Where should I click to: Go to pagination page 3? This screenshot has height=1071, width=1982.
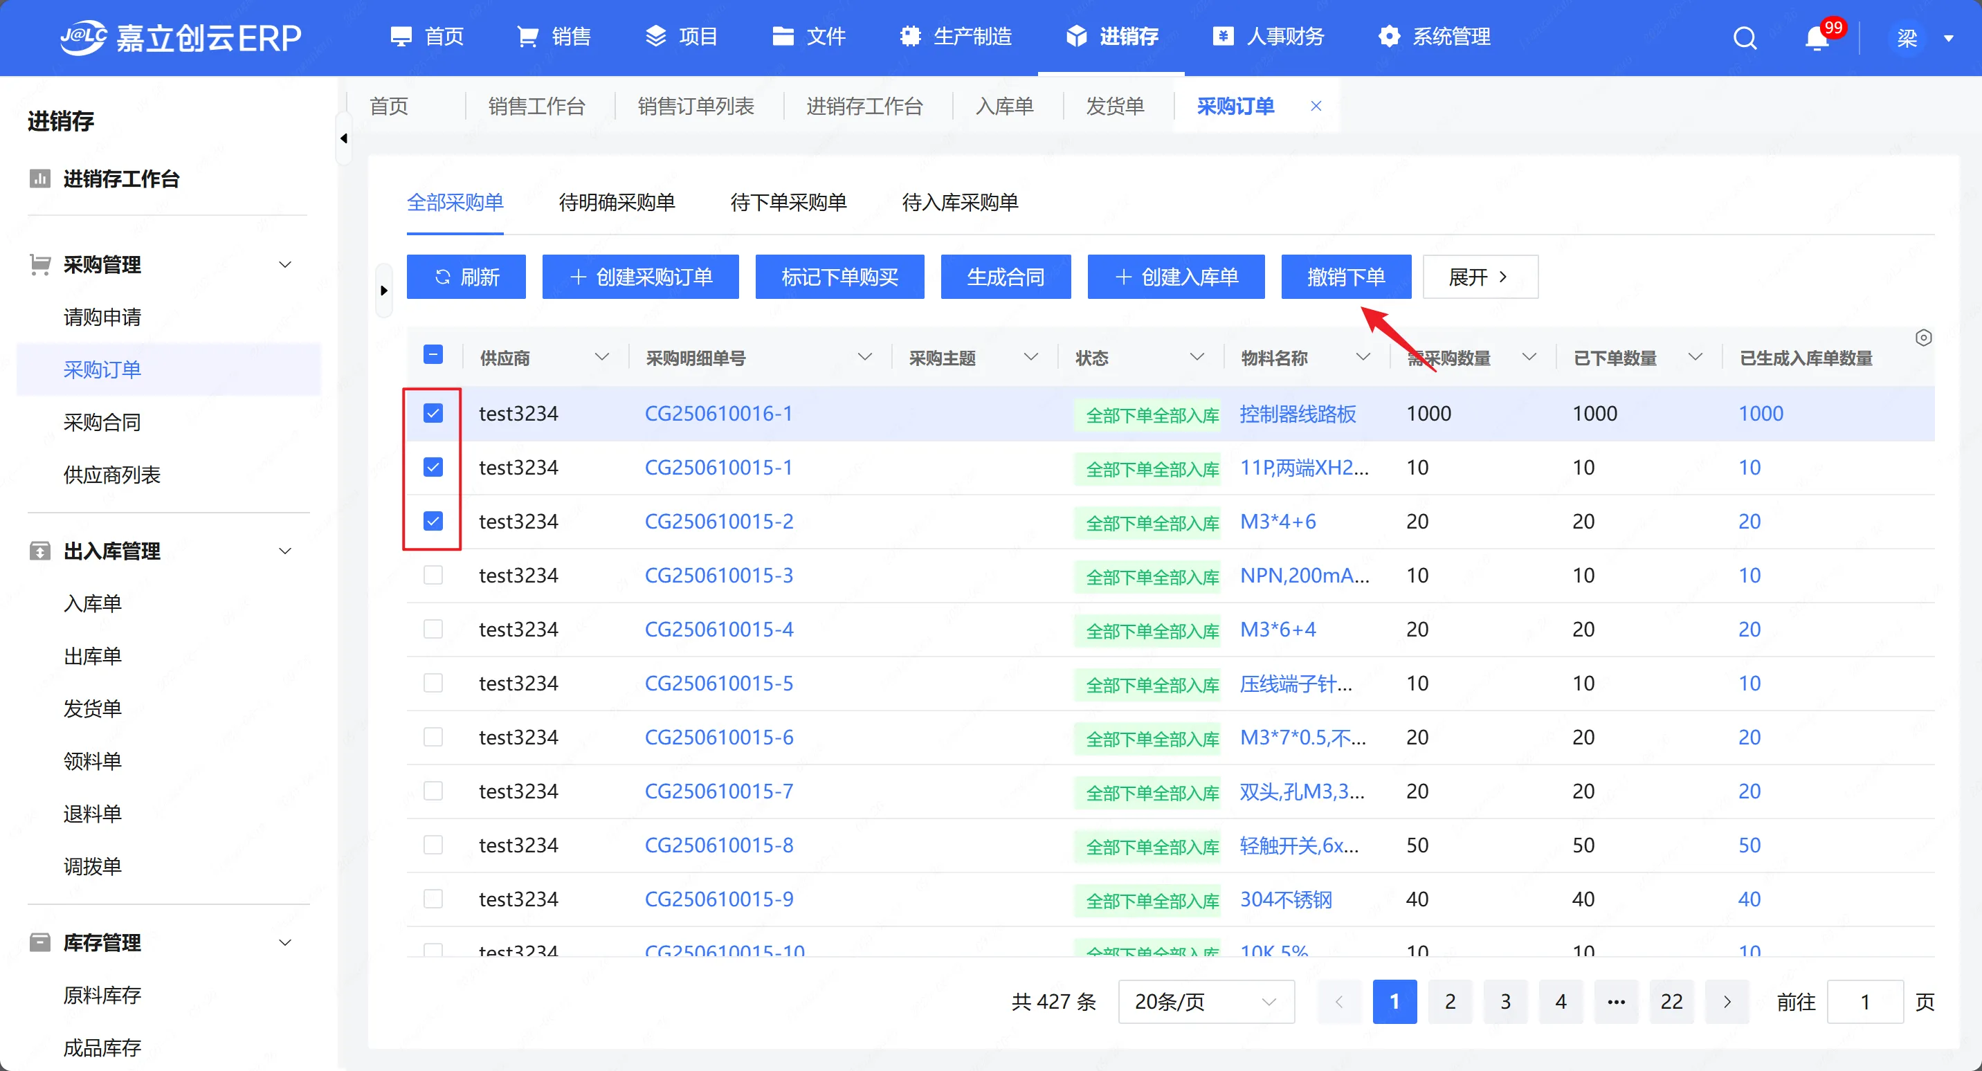pos(1505,1001)
